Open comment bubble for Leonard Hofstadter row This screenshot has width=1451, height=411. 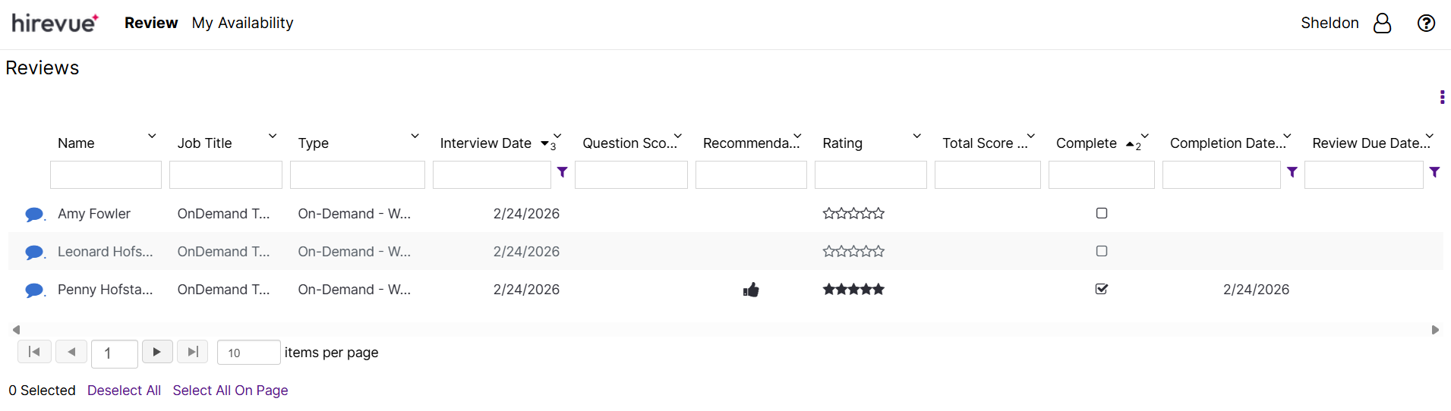(34, 253)
